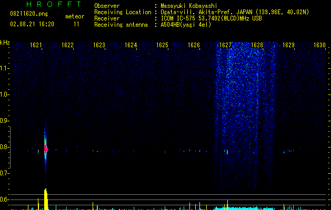Image resolution: width=331 pixels, height=210 pixels.
Task: Click the 0.6 kHz axis label
Action: click(4, 199)
